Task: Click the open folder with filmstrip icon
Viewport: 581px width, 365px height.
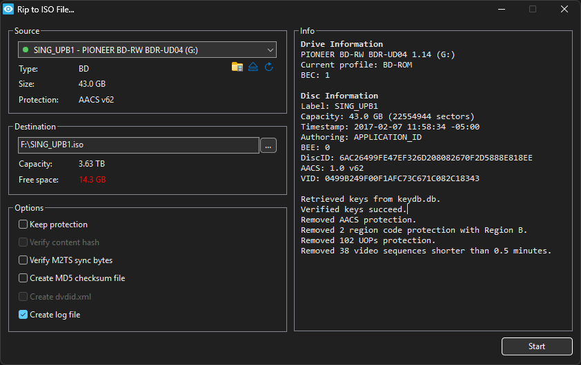Action: pyautogui.click(x=237, y=67)
